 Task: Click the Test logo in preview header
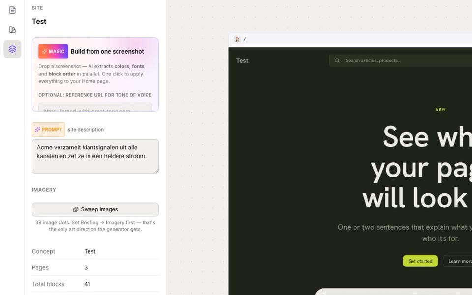pyautogui.click(x=242, y=60)
